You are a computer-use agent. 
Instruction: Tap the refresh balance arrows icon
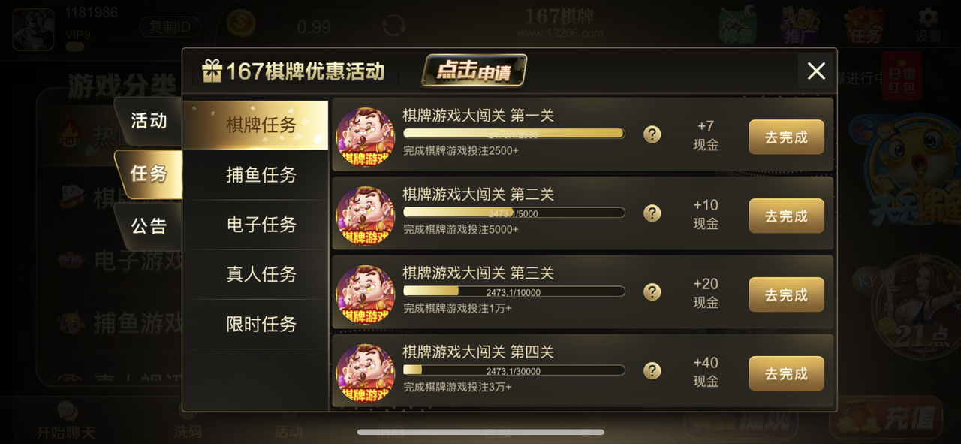click(x=393, y=26)
